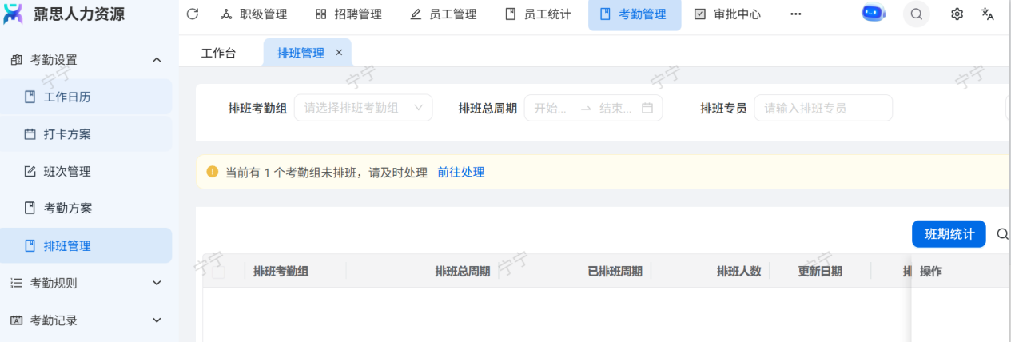Open the 员工管理 top menu

click(443, 14)
